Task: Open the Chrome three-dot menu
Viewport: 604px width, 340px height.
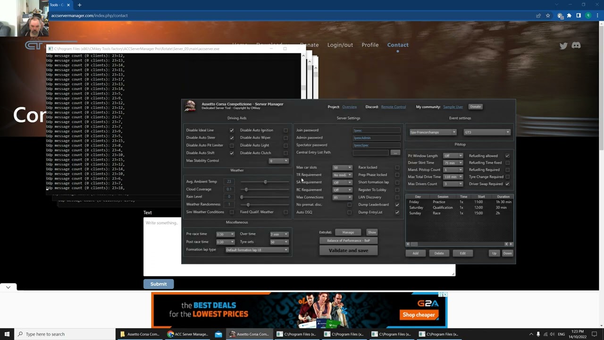Action: 597,16
